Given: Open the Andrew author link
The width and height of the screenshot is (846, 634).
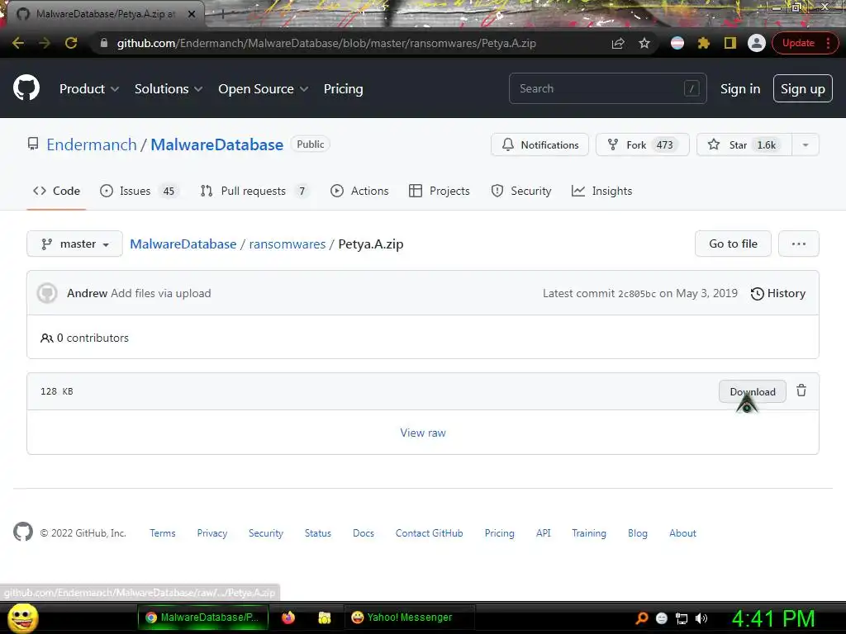Looking at the screenshot, I should click(x=87, y=293).
